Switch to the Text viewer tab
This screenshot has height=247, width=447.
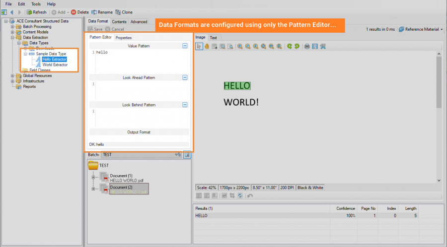[x=213, y=38]
